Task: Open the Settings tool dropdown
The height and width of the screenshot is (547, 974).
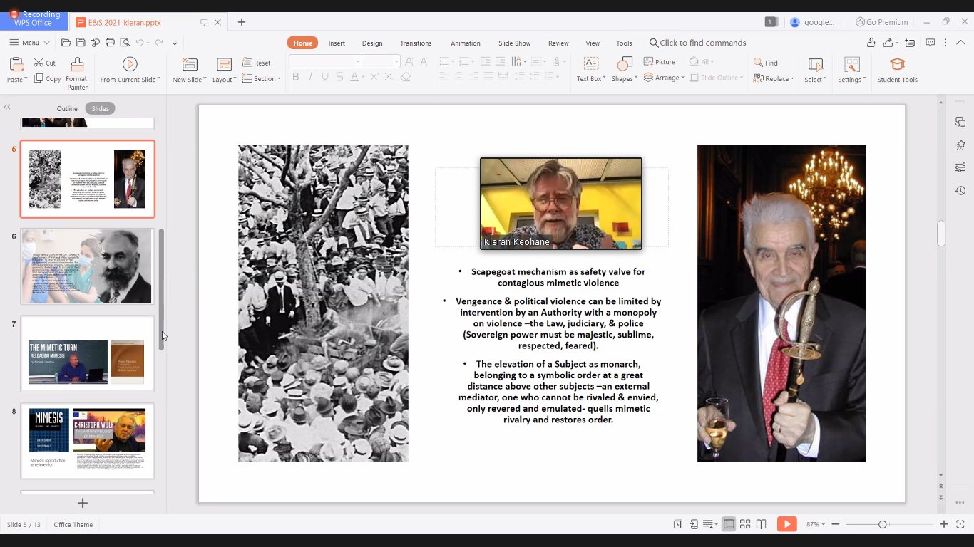Action: [851, 71]
